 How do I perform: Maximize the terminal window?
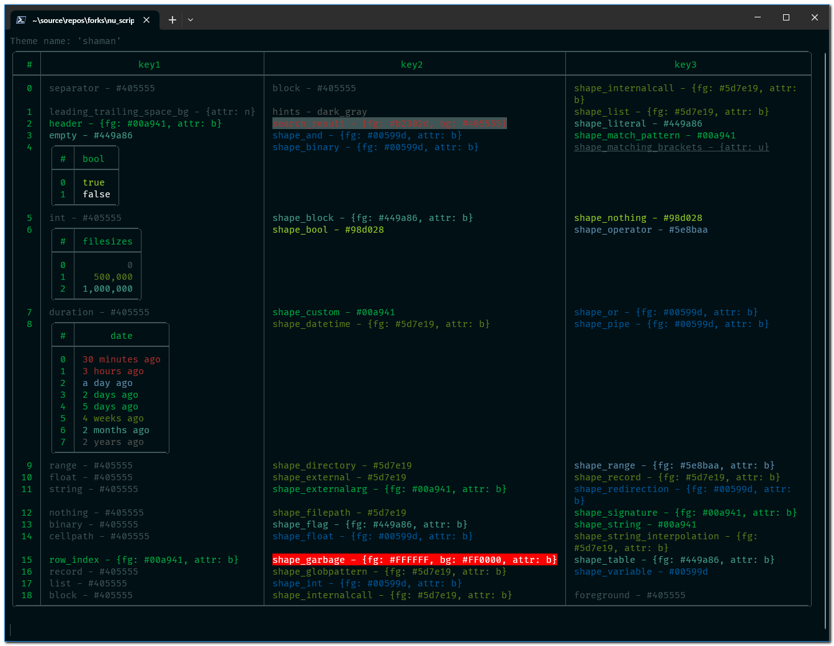(786, 17)
